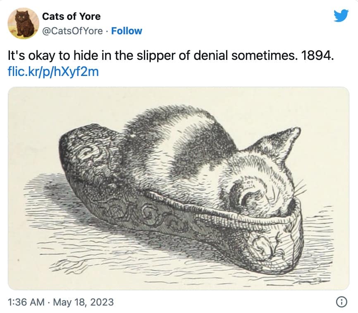Open the flic.kr/p/hXyf2m link

pyautogui.click(x=54, y=71)
